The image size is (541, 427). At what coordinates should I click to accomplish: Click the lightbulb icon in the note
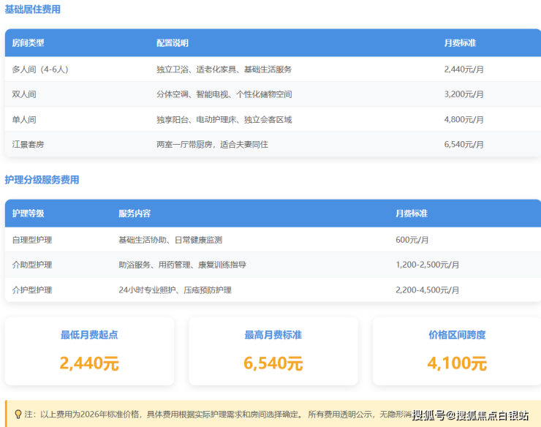click(18, 414)
